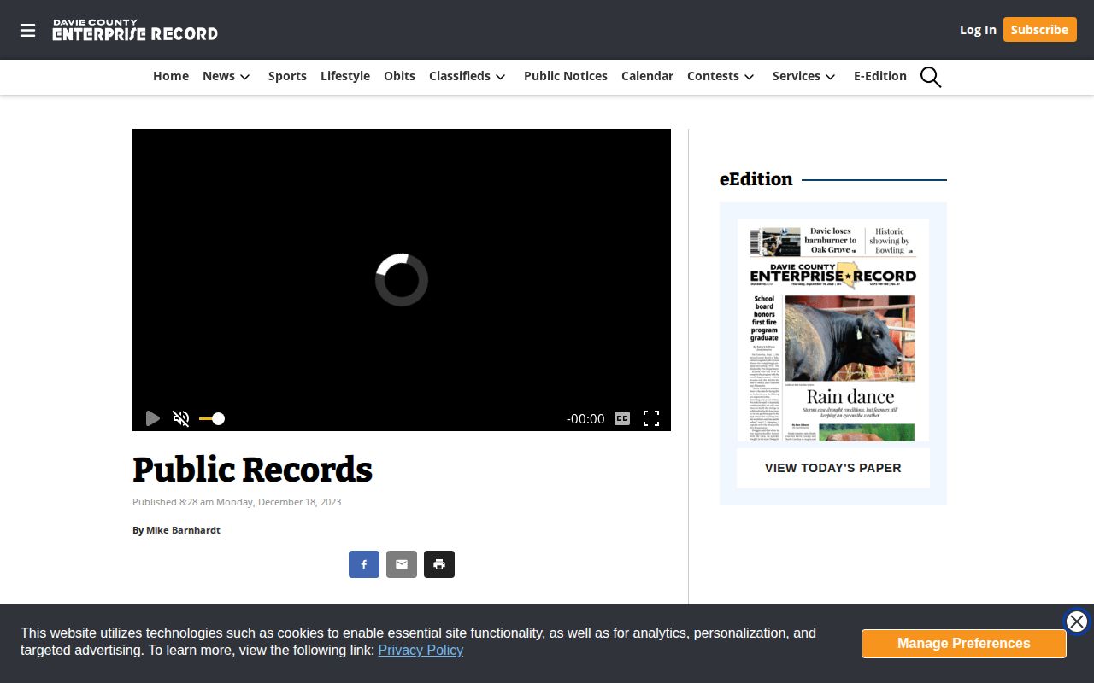Click the Manage Preferences button

click(964, 644)
